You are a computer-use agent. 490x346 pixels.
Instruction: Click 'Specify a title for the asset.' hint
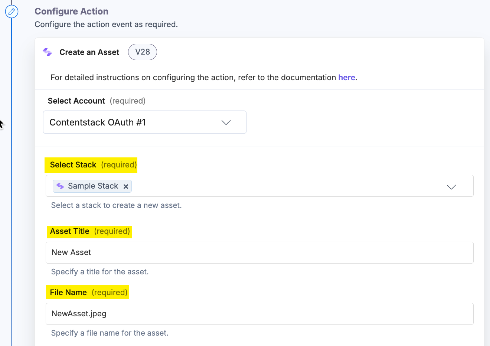(100, 272)
